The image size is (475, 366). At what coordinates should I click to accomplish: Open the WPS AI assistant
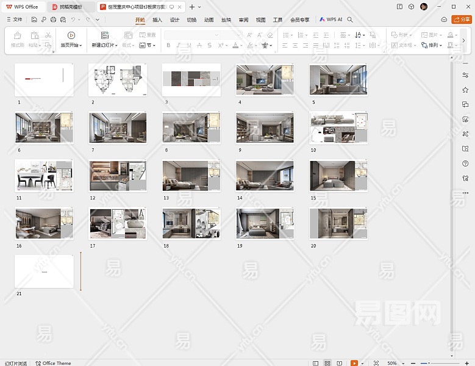331,20
